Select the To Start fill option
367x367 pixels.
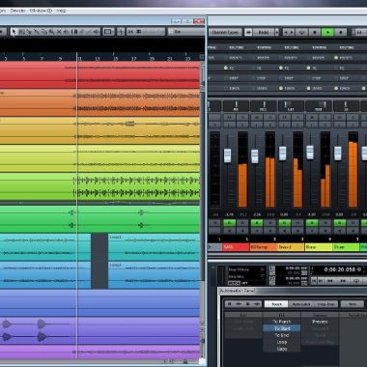282,328
